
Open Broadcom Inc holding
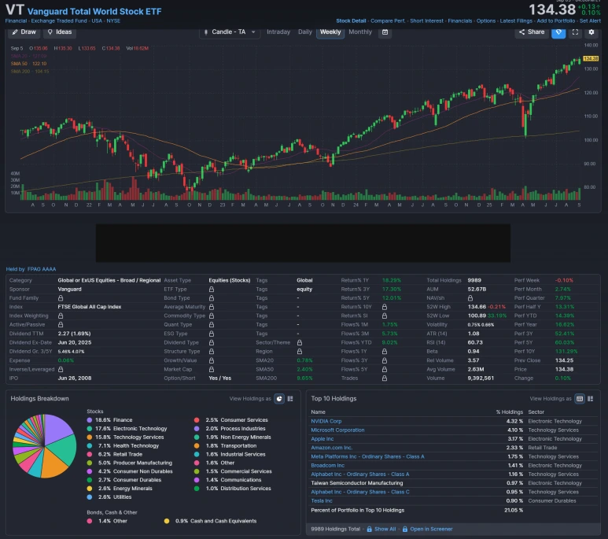pos(327,466)
